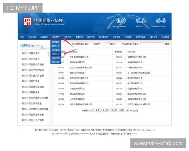Click institution code 001005 in the table

(x=61, y=68)
